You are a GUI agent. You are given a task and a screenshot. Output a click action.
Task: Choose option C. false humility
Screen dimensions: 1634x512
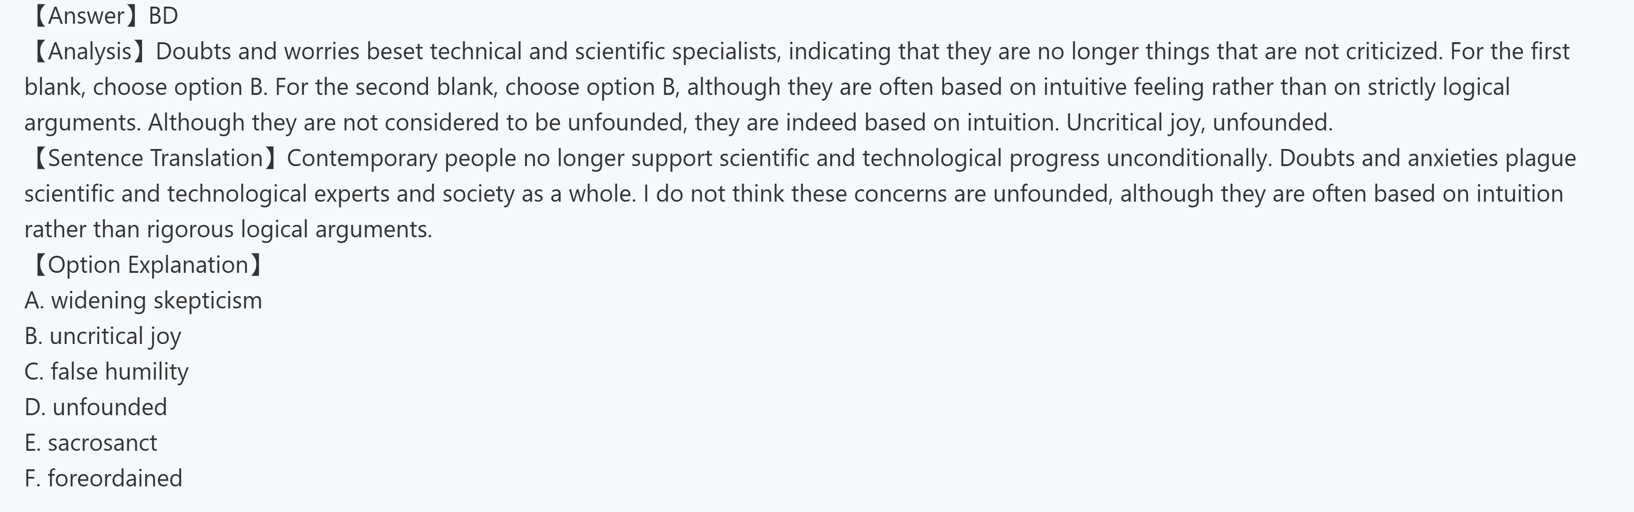point(107,371)
